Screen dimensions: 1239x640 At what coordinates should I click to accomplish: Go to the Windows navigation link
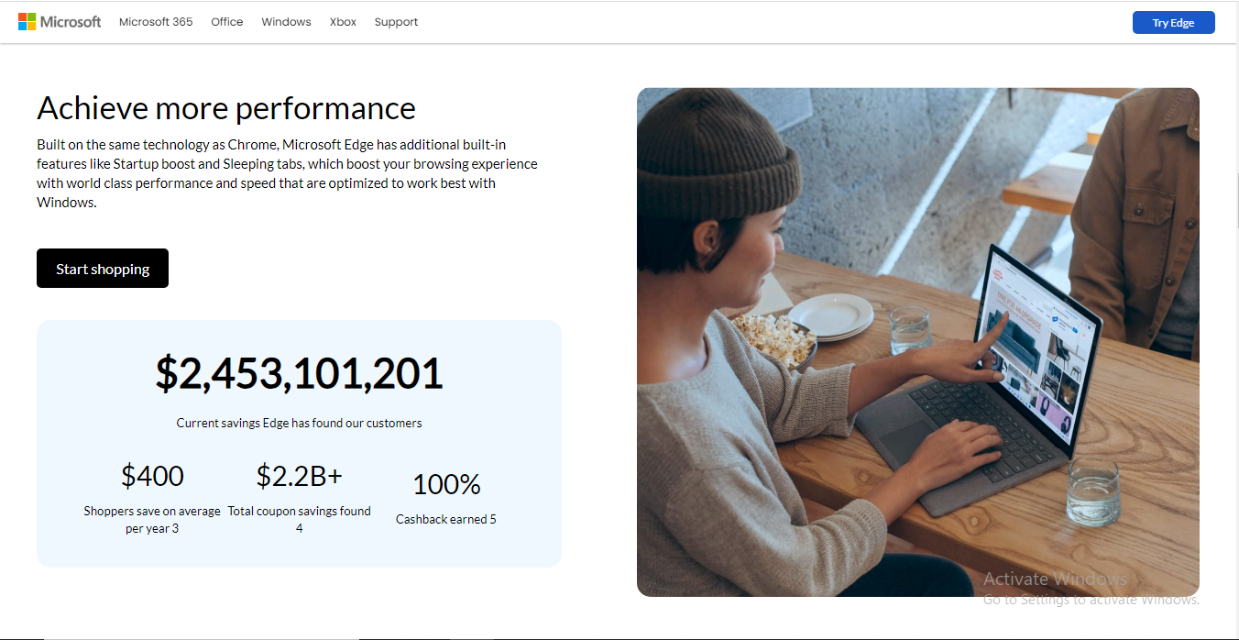(286, 22)
